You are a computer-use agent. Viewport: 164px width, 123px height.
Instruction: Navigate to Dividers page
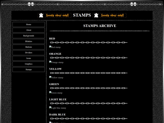29,53
